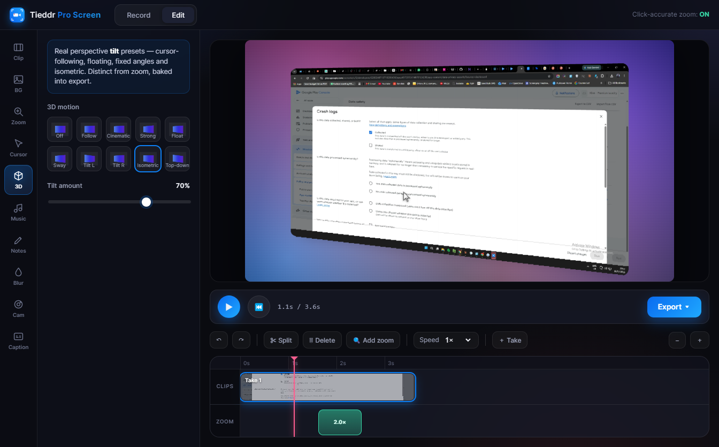Screen dimensions: 719x447
Task: Select the Off 3D motion preset
Action: click(59, 129)
